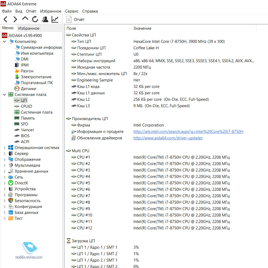Expand the Мультимедиа tree node
Image resolution: width=268 pixels, height=268 pixels.
point(5,165)
